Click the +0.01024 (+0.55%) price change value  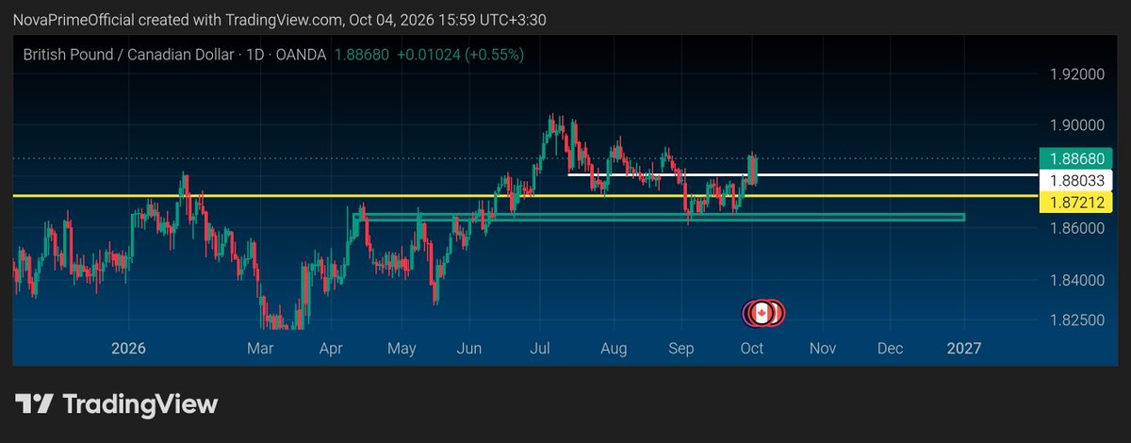pos(461,55)
